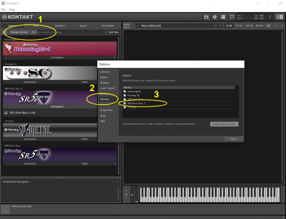The height and width of the screenshot is (219, 286).
Task: Expand the Hummingbird library dropdown arrow
Action: tap(114, 58)
